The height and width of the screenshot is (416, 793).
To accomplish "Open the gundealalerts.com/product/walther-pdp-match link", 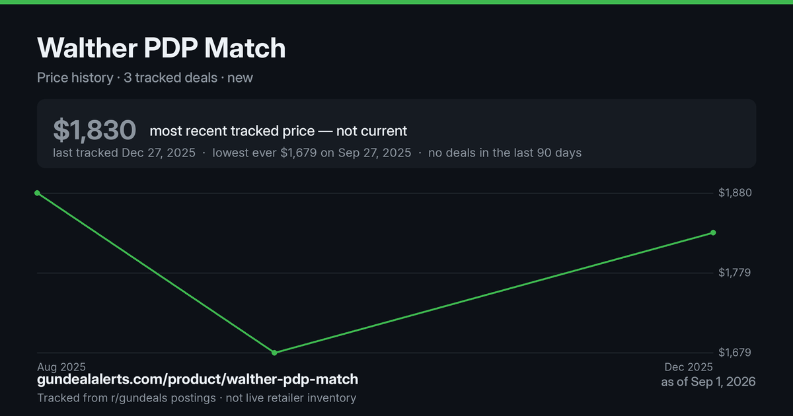I will [198, 379].
